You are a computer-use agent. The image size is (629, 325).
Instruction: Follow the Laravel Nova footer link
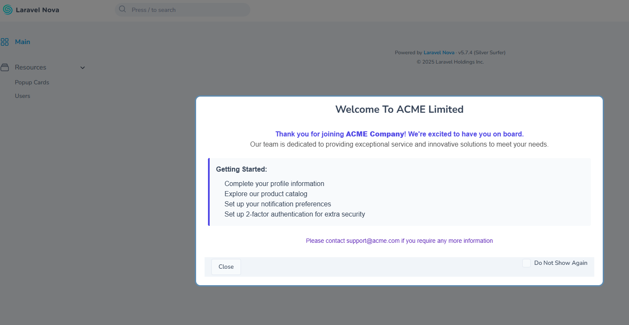pos(439,53)
